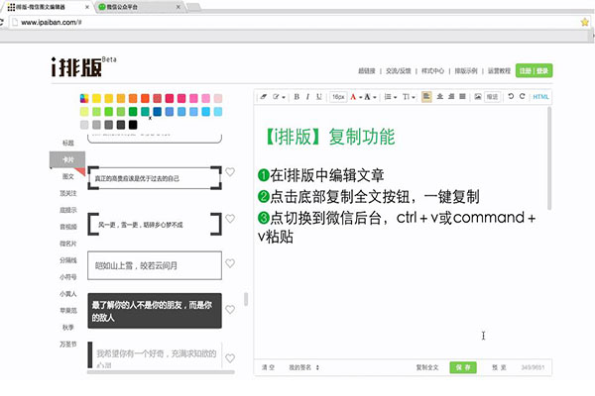Viewport: 595px width, 396px height.
Task: Apply italic formatting with the I icon
Action: click(x=307, y=97)
